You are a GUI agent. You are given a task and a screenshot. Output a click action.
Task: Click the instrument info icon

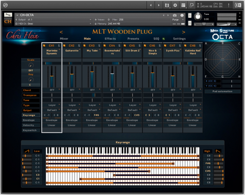click(x=182, y=15)
